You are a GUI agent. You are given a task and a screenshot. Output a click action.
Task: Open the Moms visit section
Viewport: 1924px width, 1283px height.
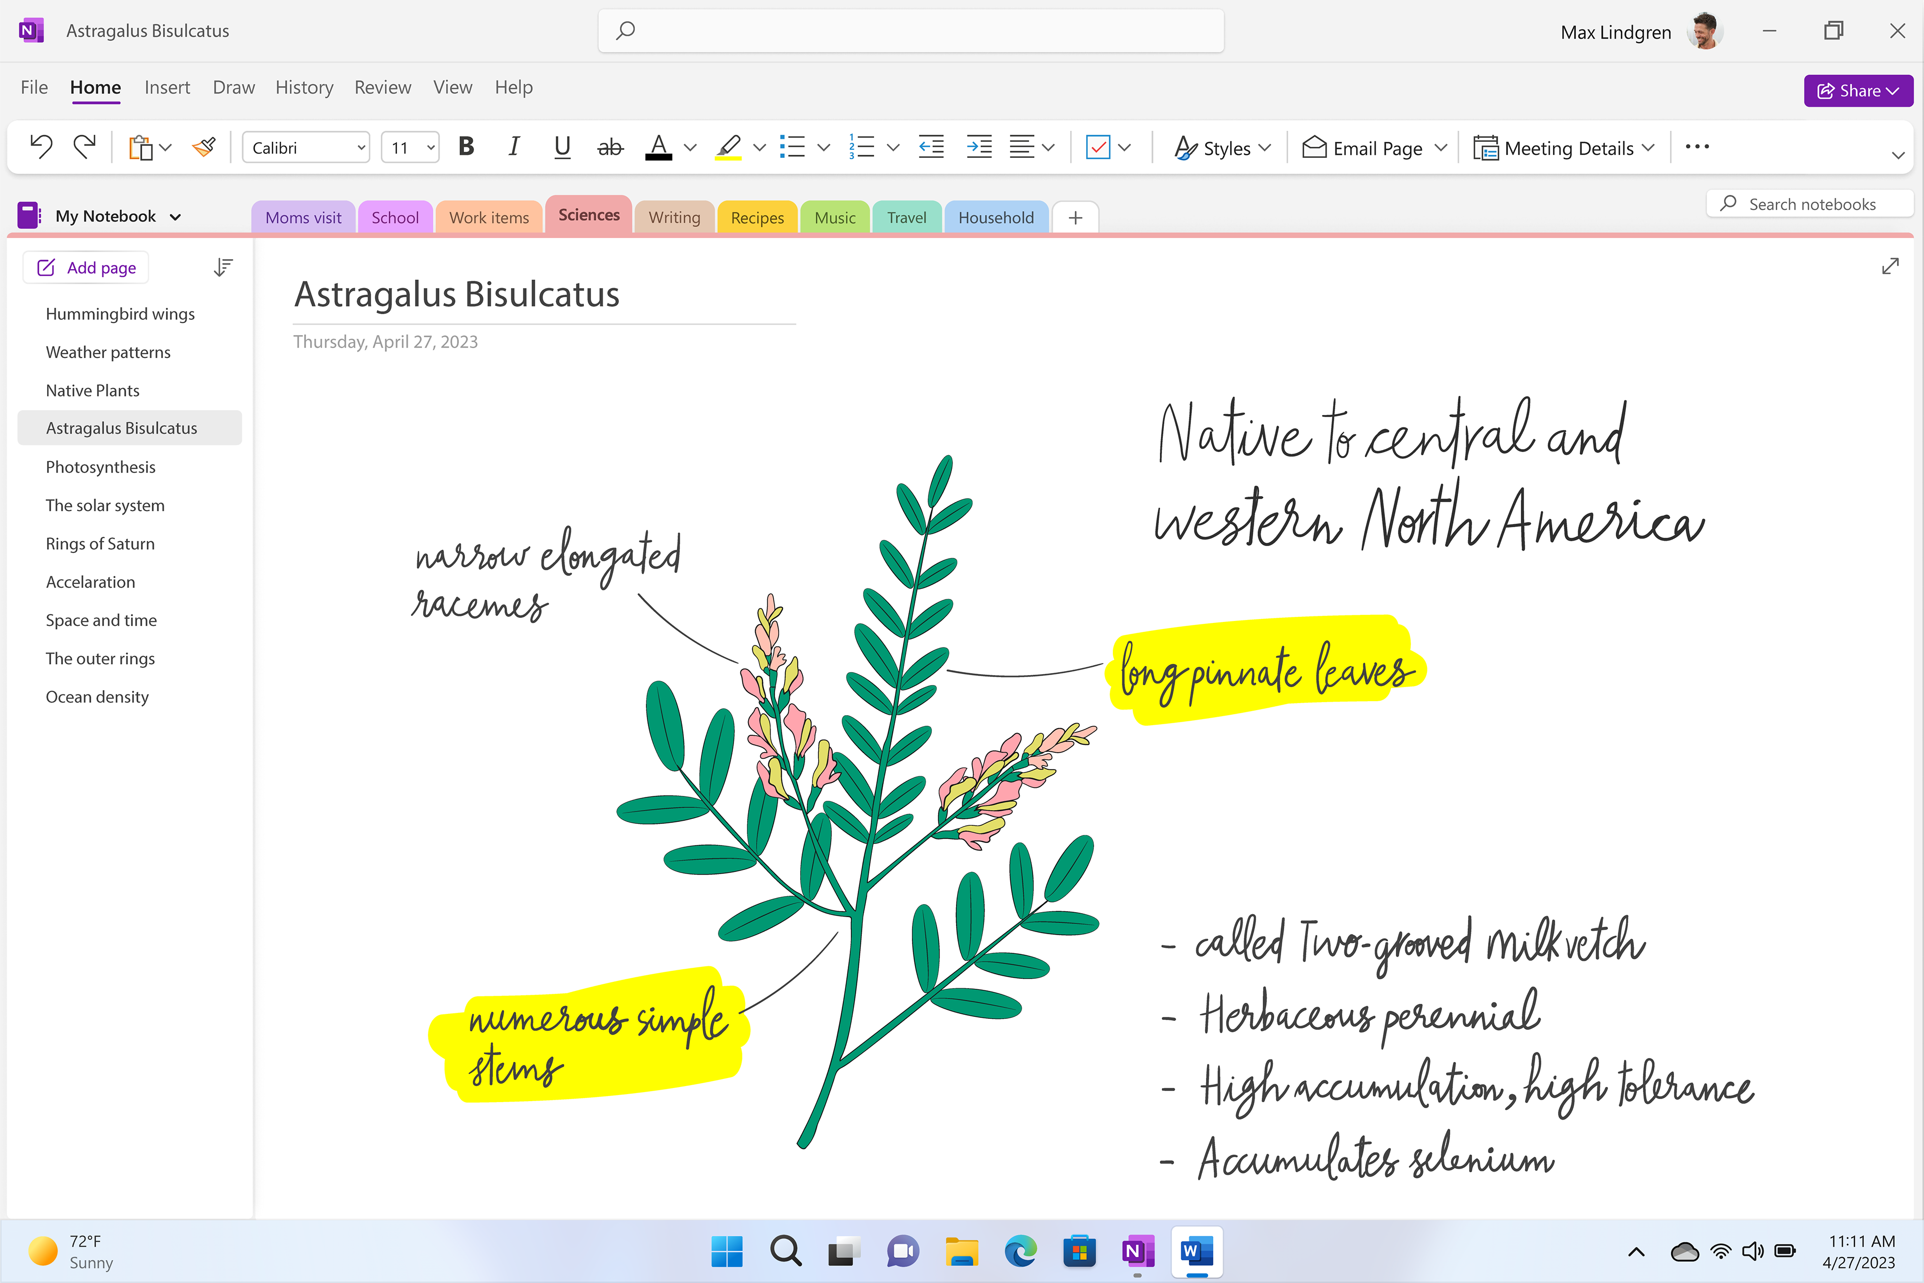pyautogui.click(x=304, y=218)
